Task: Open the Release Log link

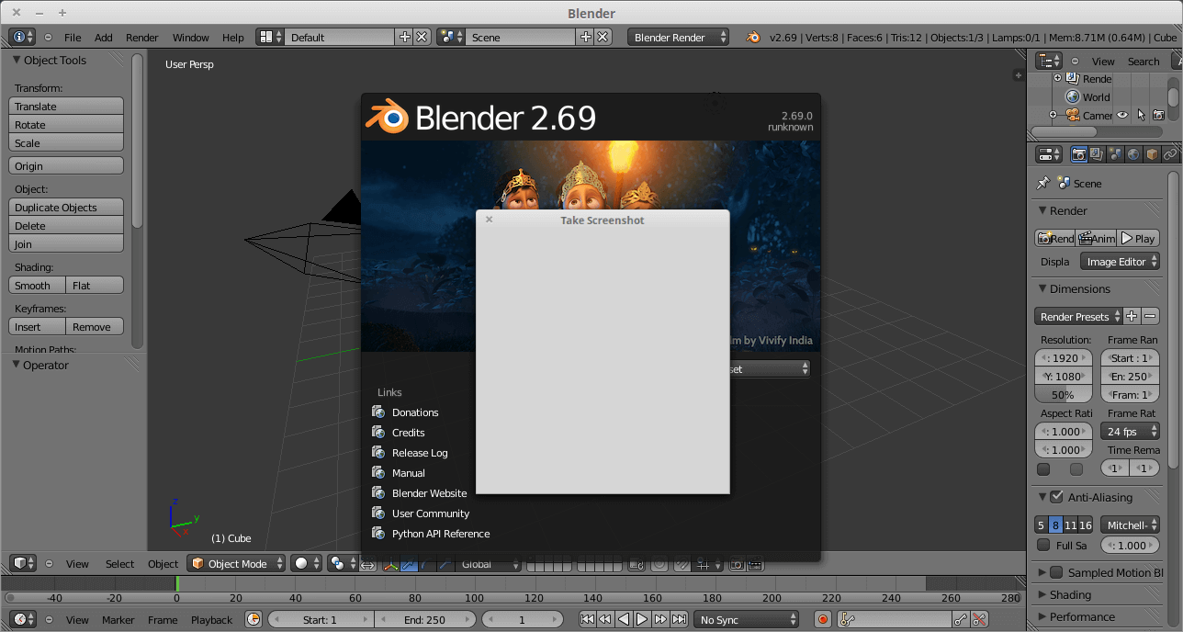Action: 420,453
